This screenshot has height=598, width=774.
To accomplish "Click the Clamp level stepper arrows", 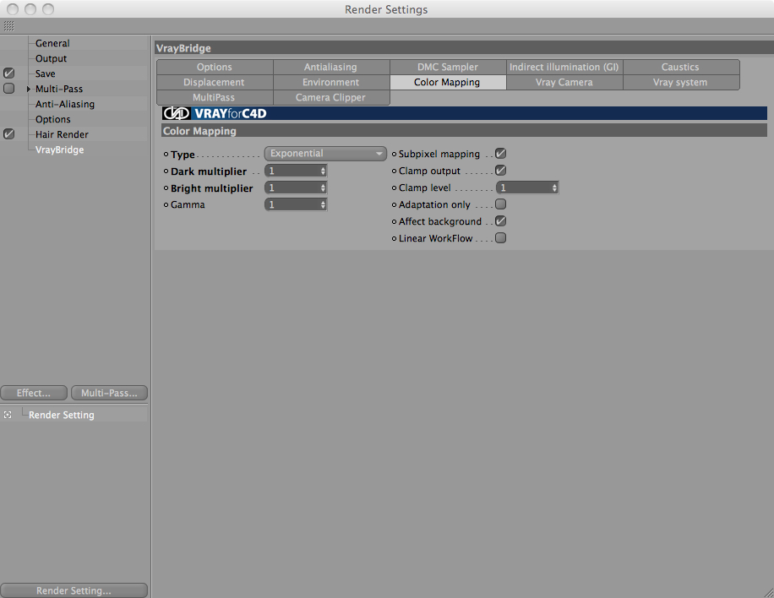I will (x=554, y=188).
